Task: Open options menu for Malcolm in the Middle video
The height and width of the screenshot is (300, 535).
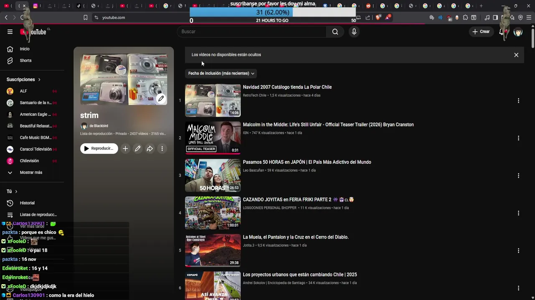Action: pyautogui.click(x=518, y=138)
